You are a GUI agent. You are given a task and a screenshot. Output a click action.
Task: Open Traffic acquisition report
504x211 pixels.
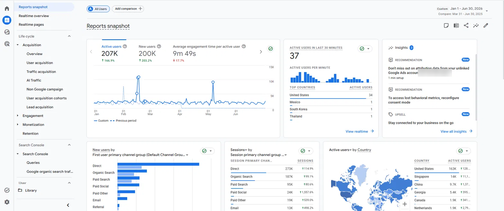(41, 72)
